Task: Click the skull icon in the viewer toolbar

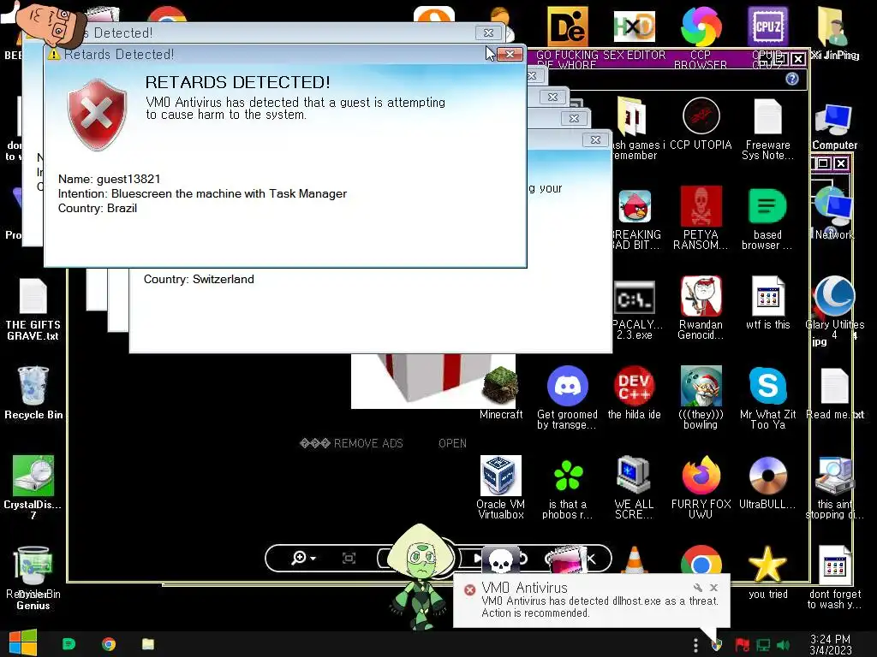Action: (500, 559)
